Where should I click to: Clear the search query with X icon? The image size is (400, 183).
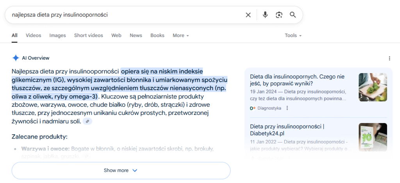pyautogui.click(x=248, y=15)
